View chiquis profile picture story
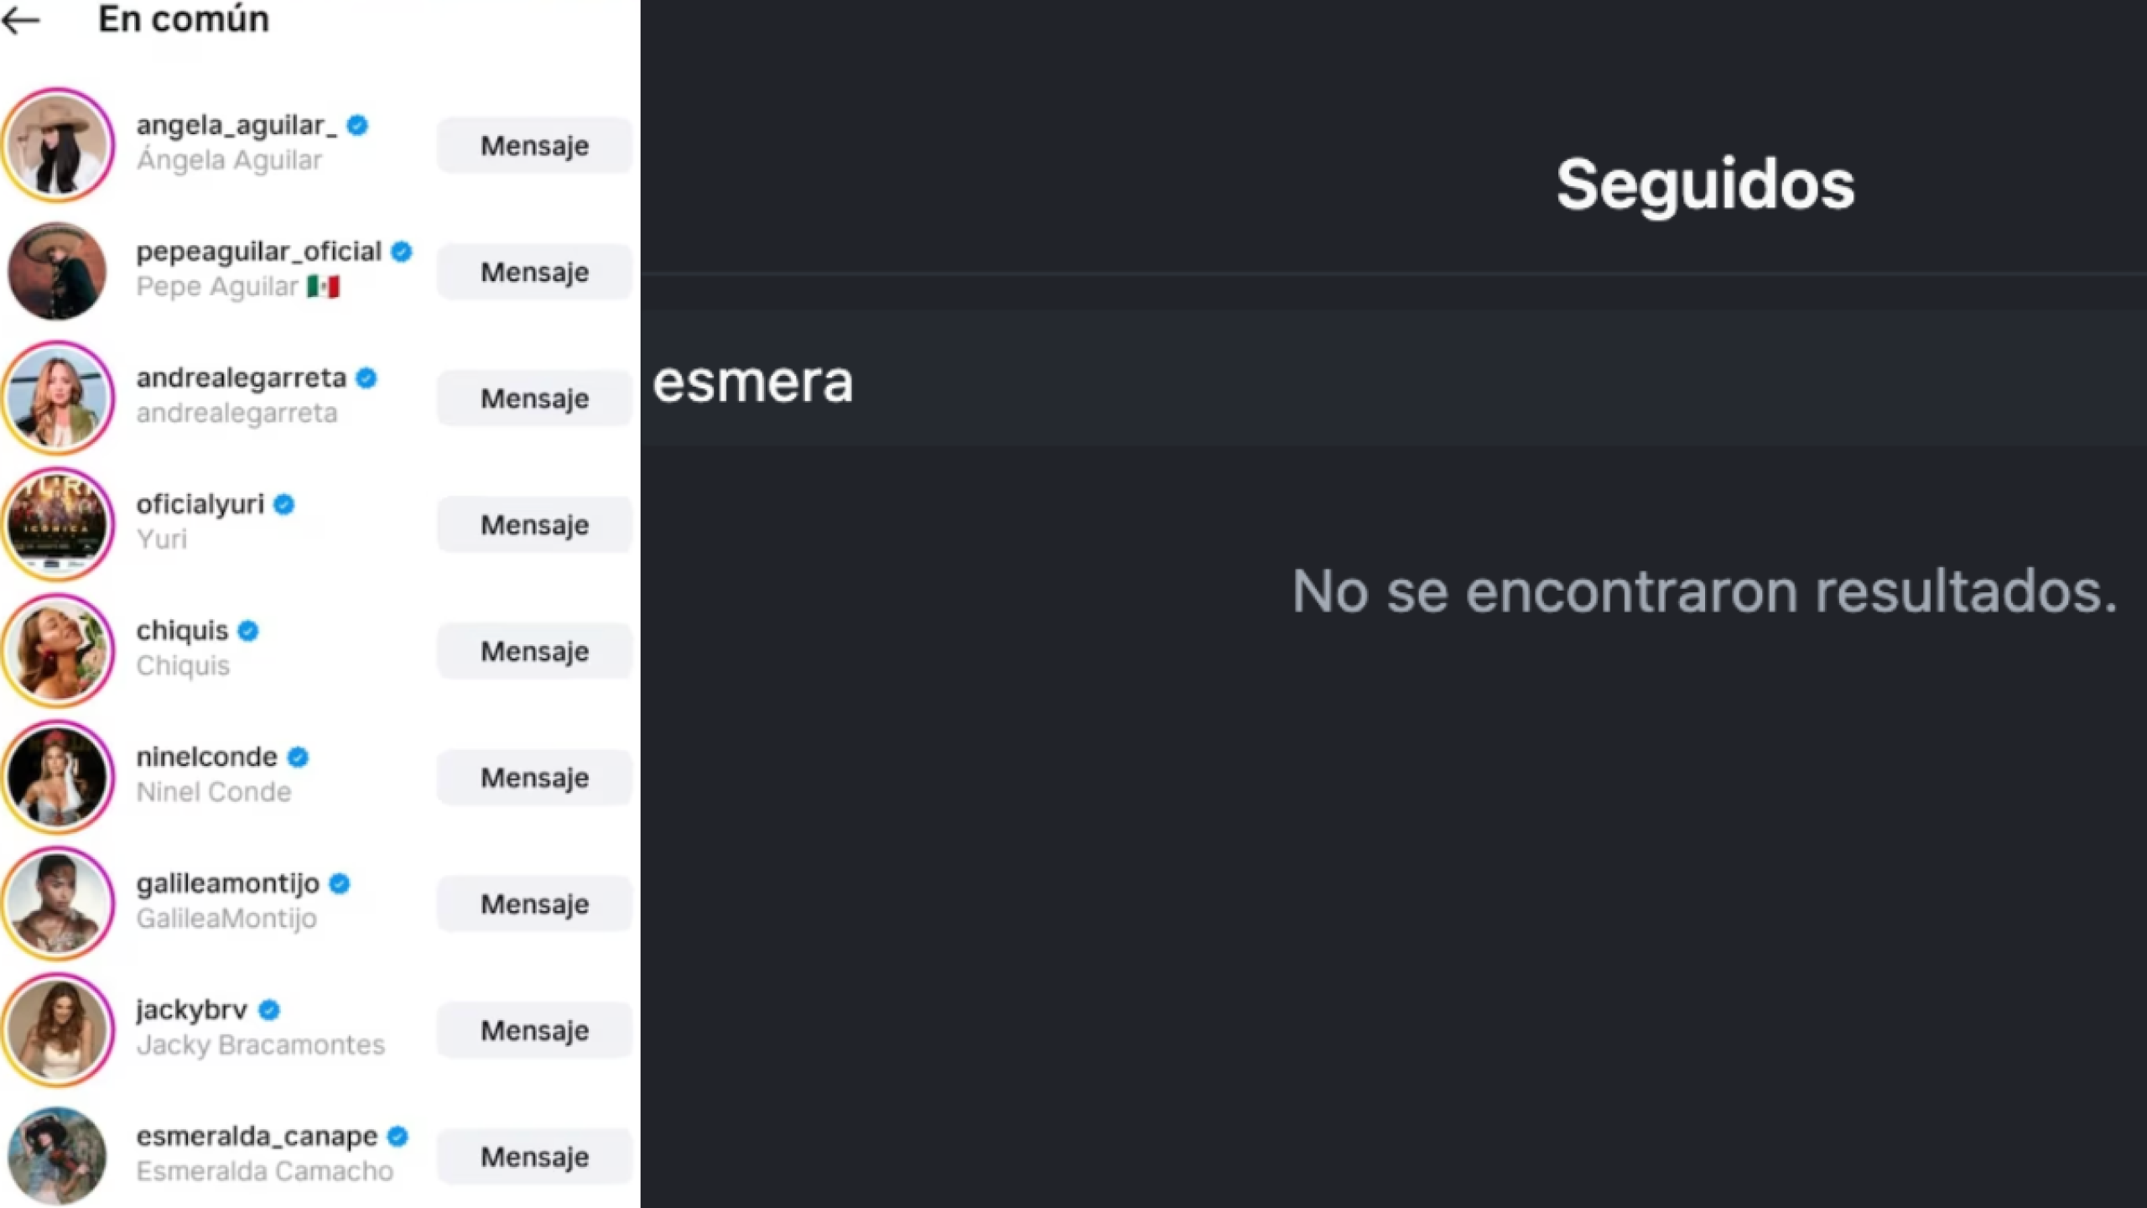 click(58, 651)
